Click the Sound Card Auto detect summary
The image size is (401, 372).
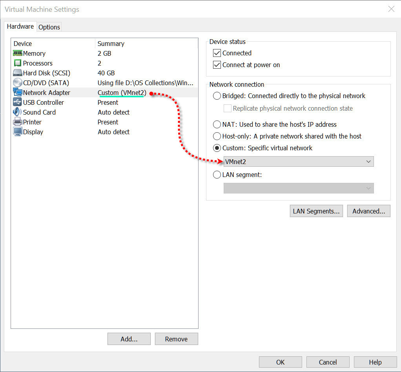[114, 112]
